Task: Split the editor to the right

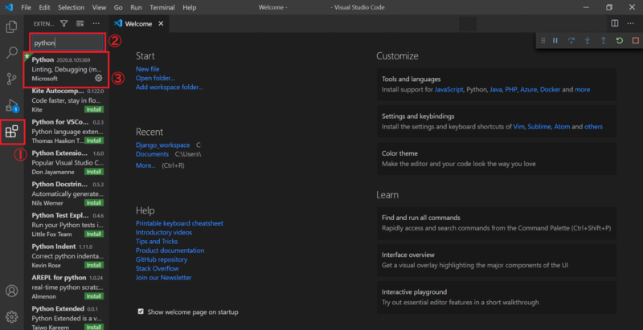Action: 615,23
